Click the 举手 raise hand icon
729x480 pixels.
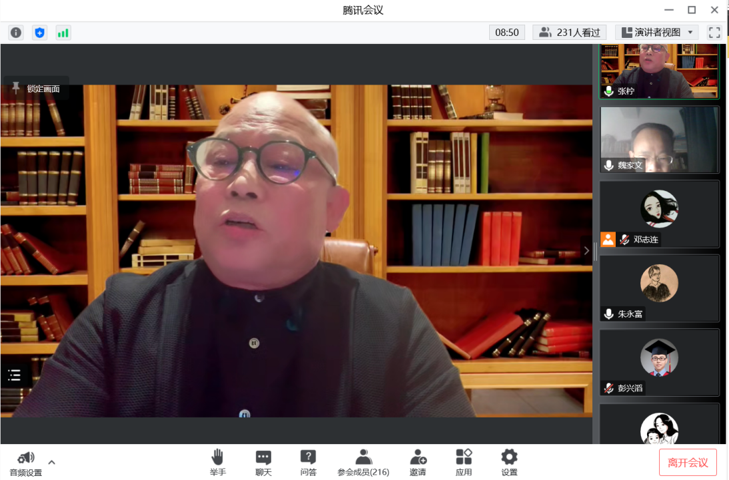click(x=217, y=462)
